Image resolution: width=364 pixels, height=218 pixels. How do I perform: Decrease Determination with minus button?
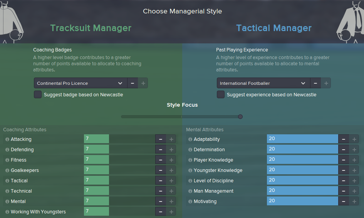[x=344, y=150]
